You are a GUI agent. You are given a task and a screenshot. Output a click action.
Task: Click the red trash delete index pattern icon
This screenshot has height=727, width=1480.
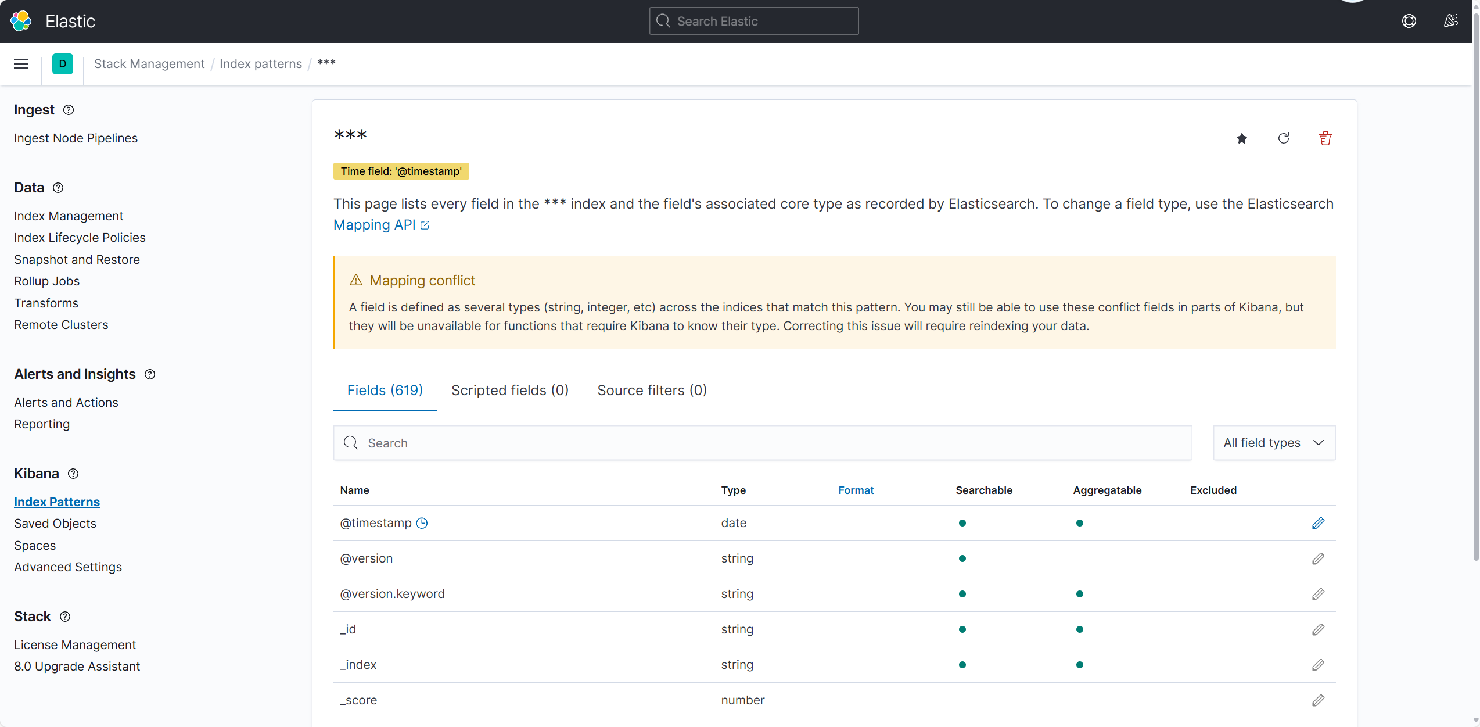[x=1325, y=138]
